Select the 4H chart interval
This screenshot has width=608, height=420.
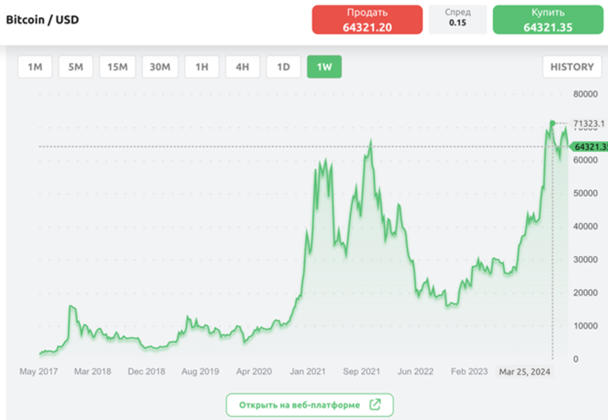click(242, 67)
